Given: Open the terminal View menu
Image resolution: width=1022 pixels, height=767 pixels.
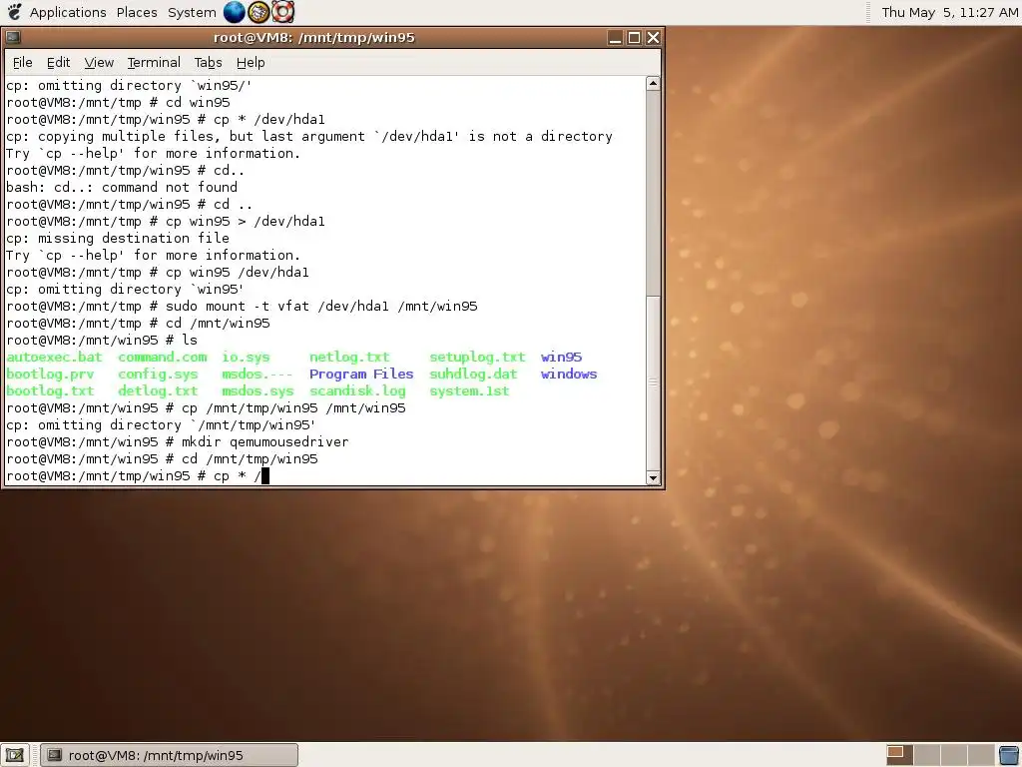Looking at the screenshot, I should tap(99, 63).
